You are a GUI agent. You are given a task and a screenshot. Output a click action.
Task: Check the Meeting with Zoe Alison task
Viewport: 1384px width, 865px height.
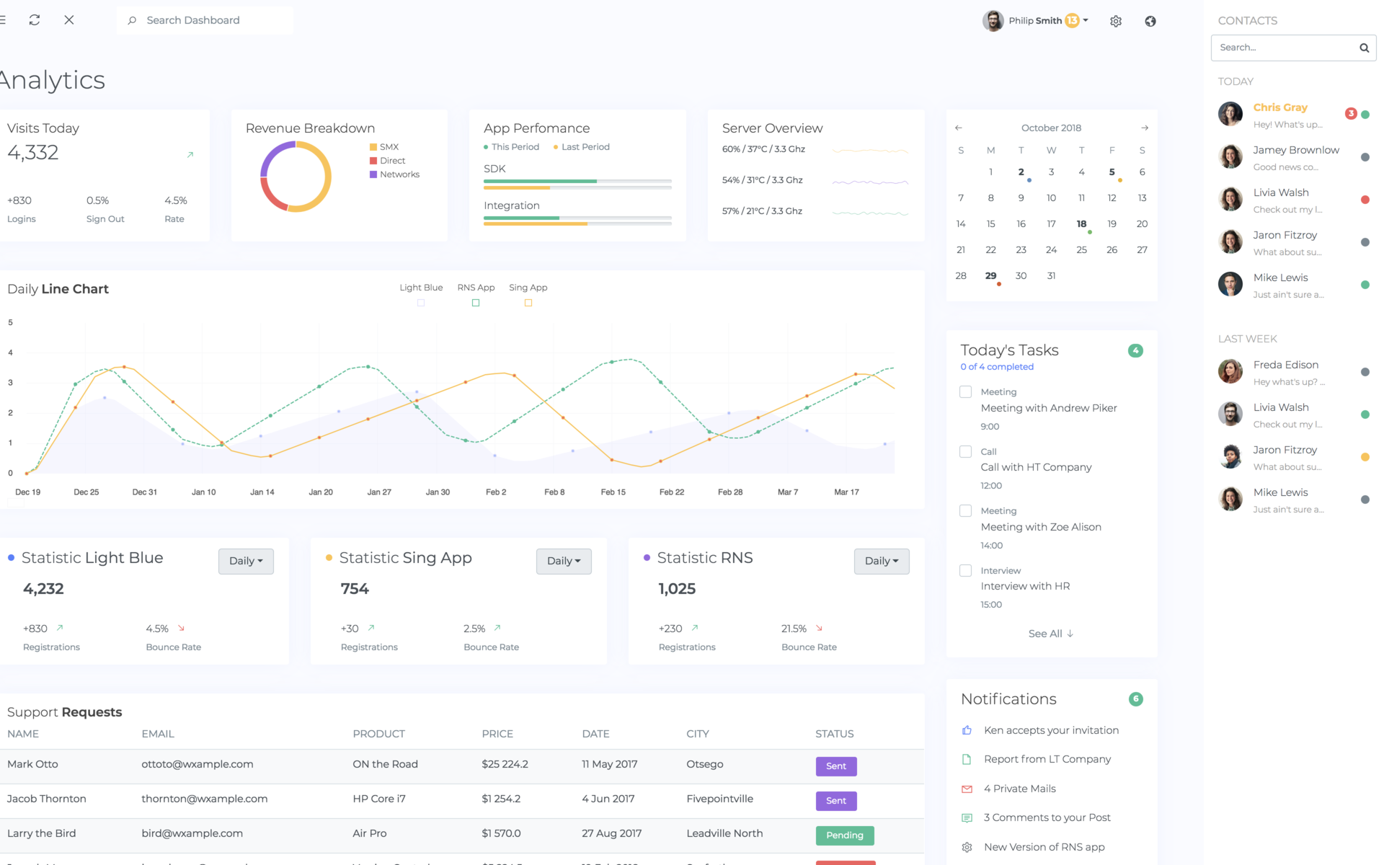(965, 510)
